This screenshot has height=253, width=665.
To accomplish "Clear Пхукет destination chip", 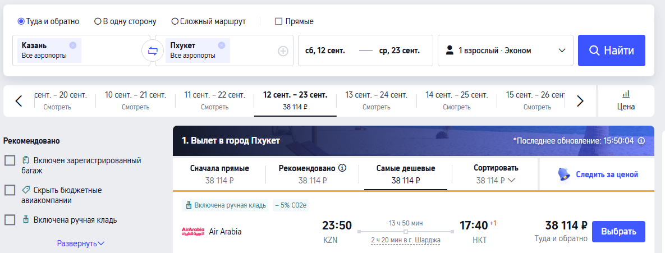I will coord(221,45).
